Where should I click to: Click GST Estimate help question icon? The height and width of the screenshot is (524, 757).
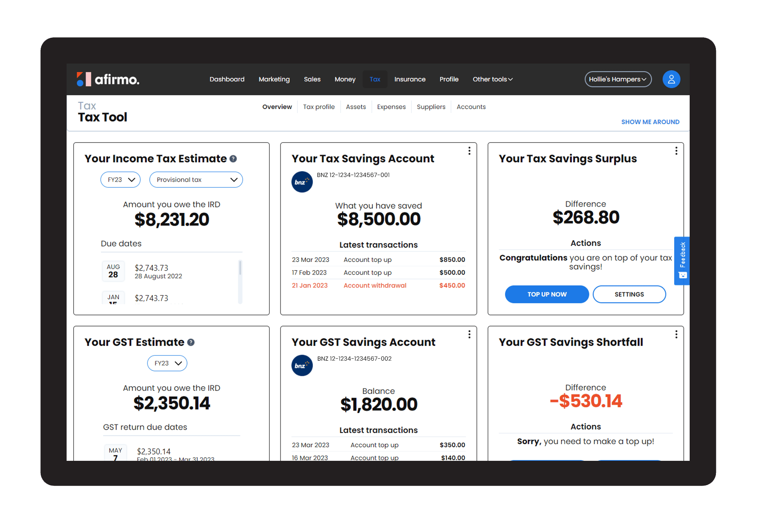click(191, 343)
